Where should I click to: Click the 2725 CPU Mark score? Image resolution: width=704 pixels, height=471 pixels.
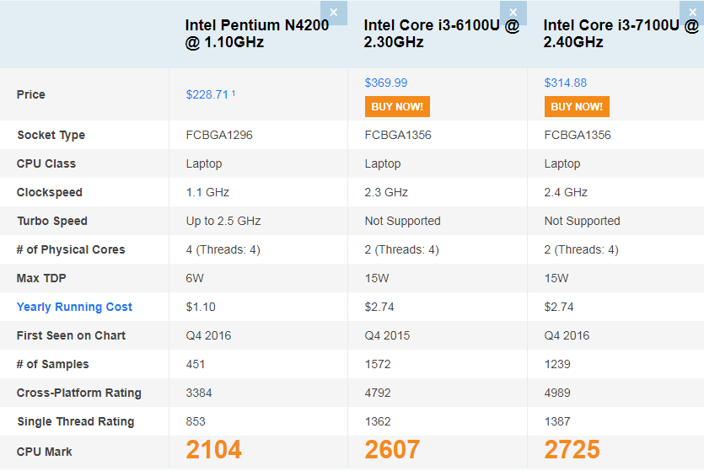(572, 450)
